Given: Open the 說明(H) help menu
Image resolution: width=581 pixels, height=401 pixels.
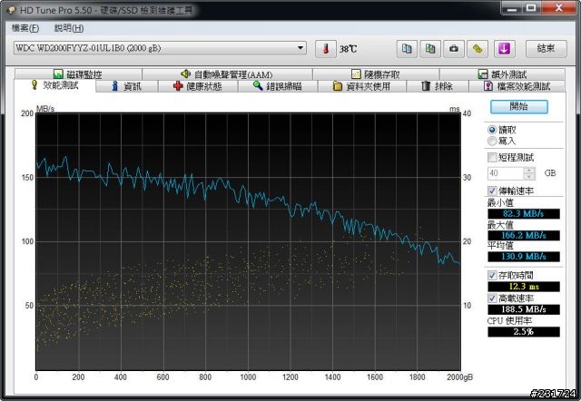Looking at the screenshot, I should pyautogui.click(x=69, y=28).
